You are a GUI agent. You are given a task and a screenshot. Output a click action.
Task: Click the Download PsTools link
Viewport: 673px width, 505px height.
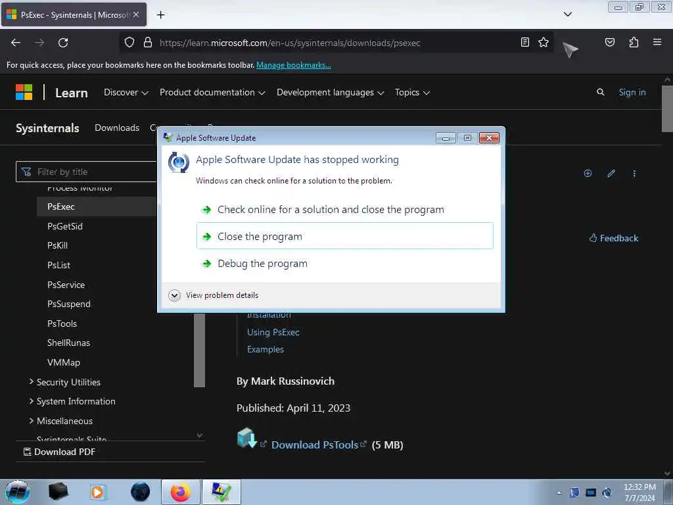[x=315, y=445]
